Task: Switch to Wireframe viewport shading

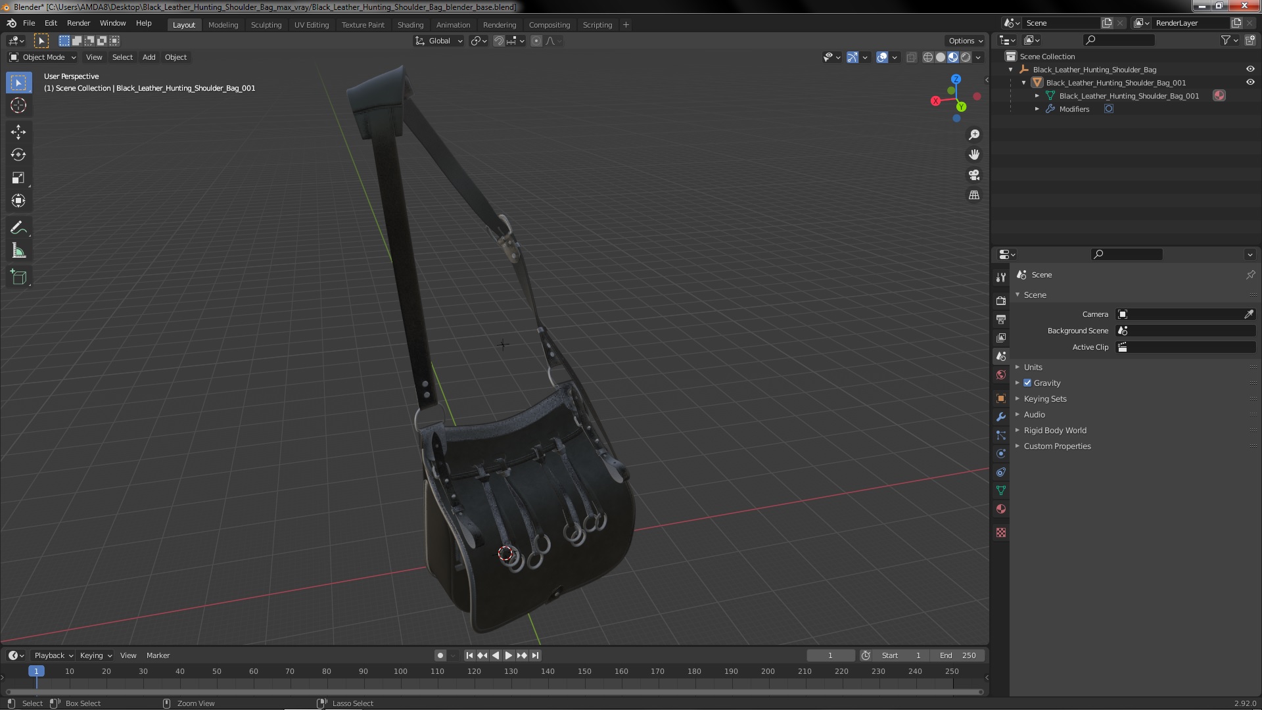Action: [x=928, y=57]
